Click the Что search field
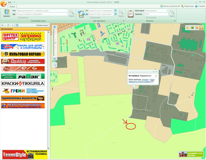The image size is (206, 160). (x=42, y=11)
